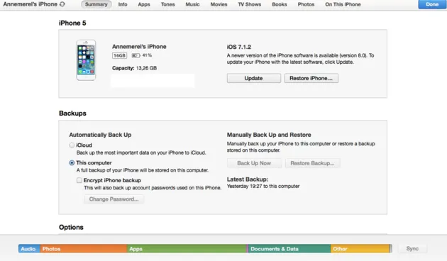Open the Photos tab
The width and height of the screenshot is (447, 261).
tap(306, 4)
